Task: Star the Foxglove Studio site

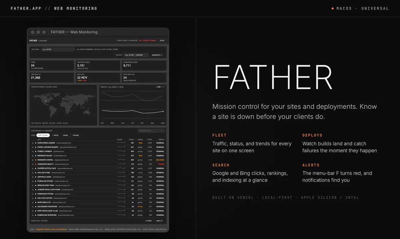Action: 33,181
